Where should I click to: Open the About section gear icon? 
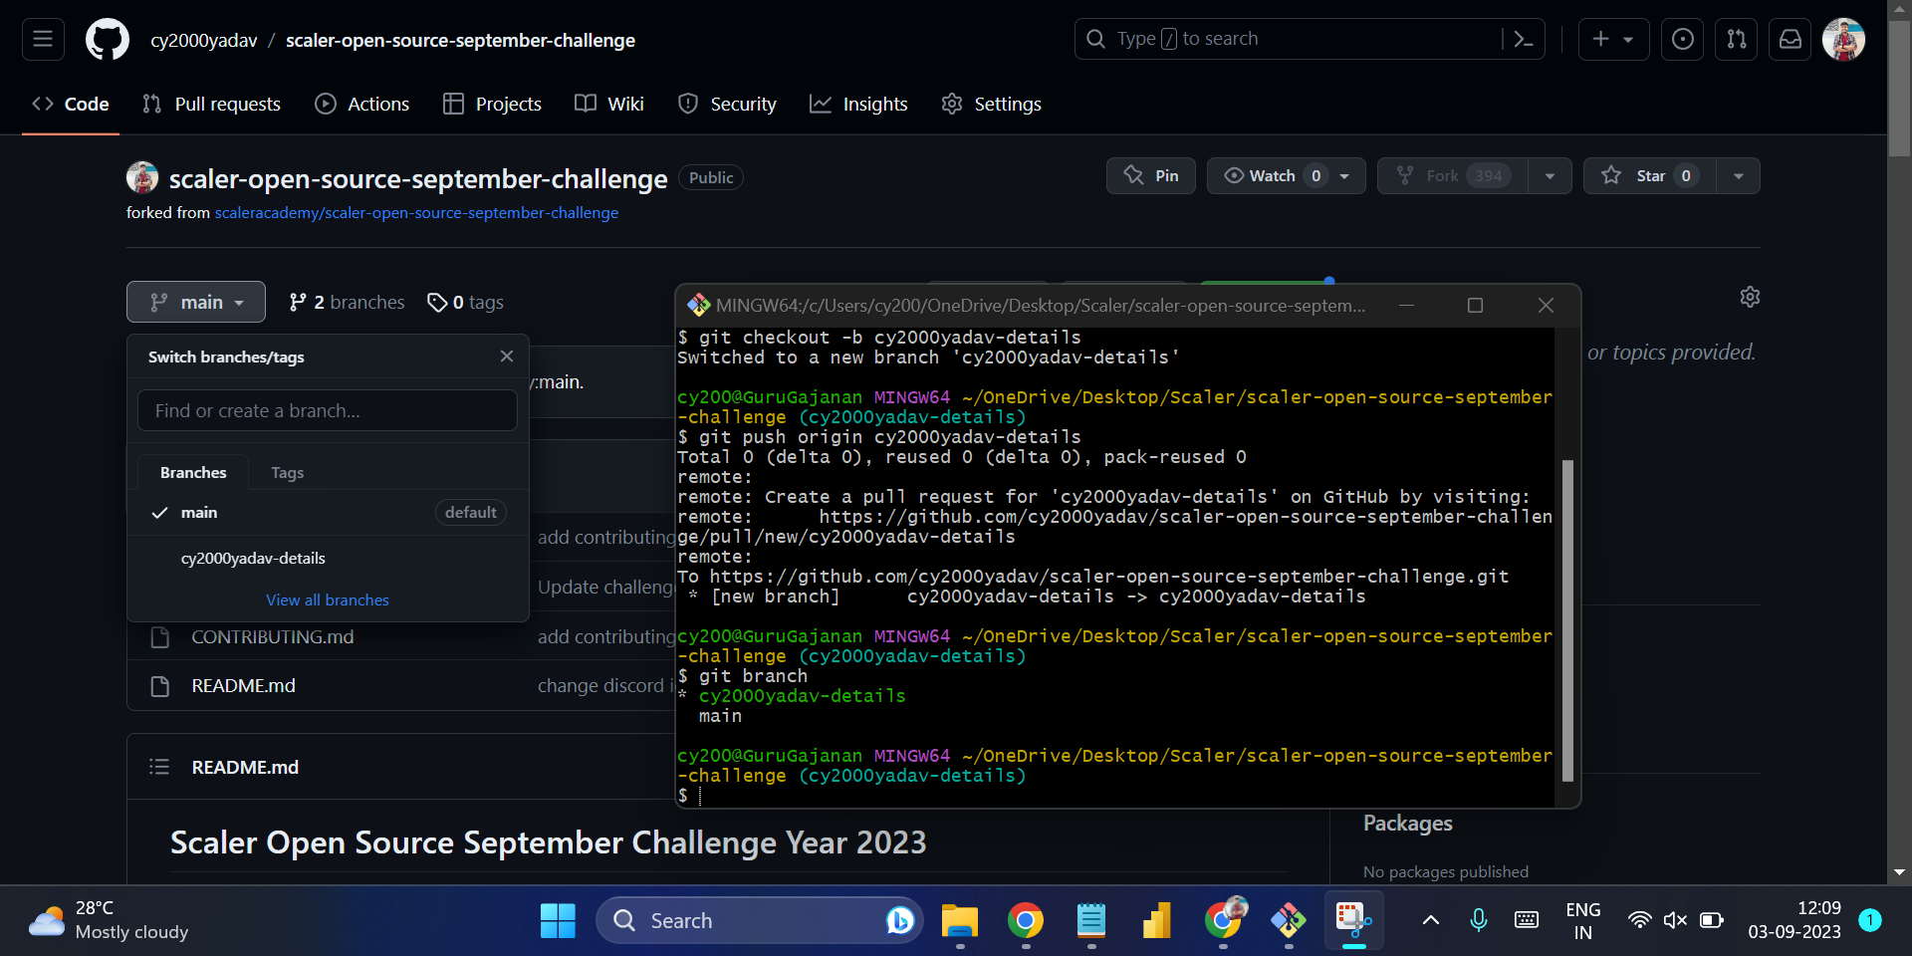pyautogui.click(x=1751, y=297)
